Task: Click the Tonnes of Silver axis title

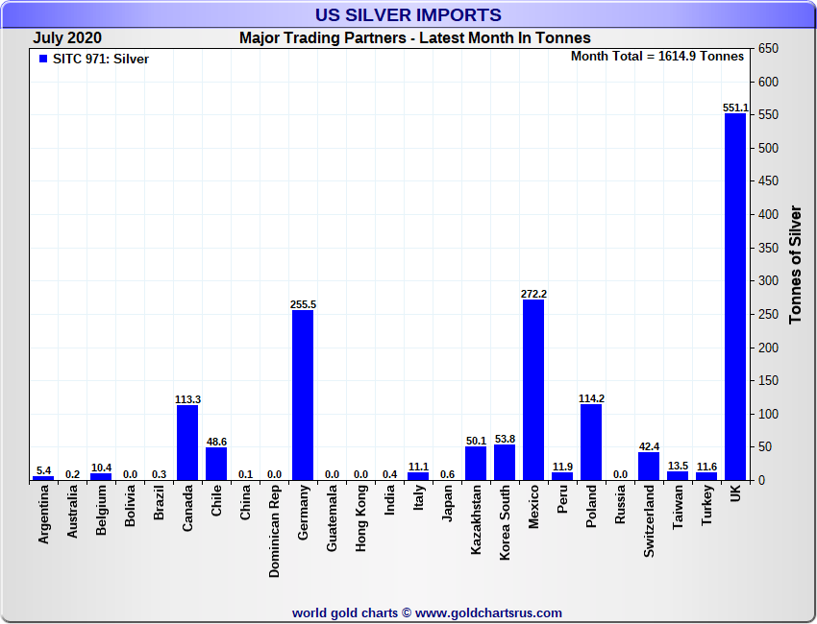Action: pos(796,264)
